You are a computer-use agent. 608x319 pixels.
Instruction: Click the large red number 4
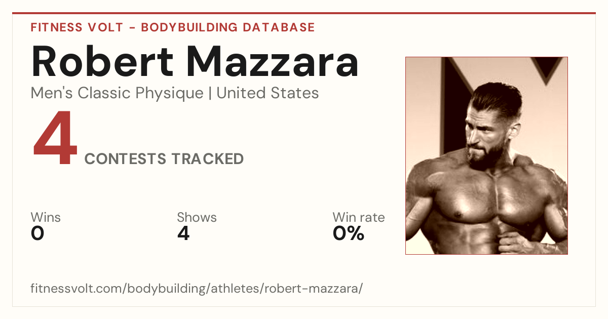click(x=55, y=139)
